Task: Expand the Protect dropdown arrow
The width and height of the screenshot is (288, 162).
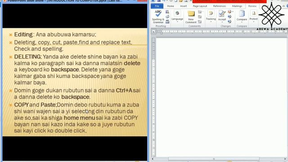Action: coord(254,22)
